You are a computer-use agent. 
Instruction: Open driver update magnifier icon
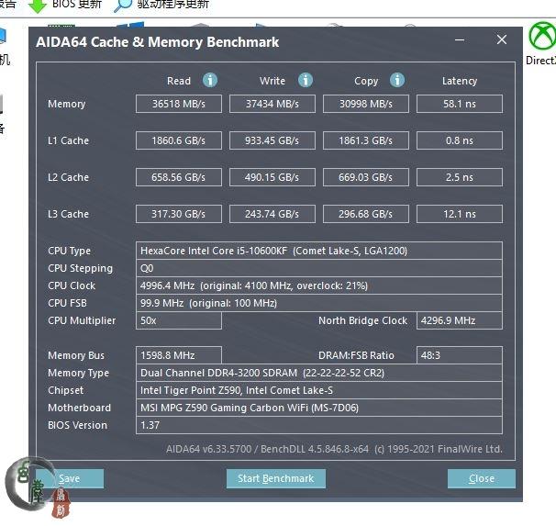click(x=123, y=6)
